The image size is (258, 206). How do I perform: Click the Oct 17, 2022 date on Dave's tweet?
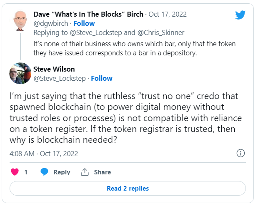[x=168, y=14]
